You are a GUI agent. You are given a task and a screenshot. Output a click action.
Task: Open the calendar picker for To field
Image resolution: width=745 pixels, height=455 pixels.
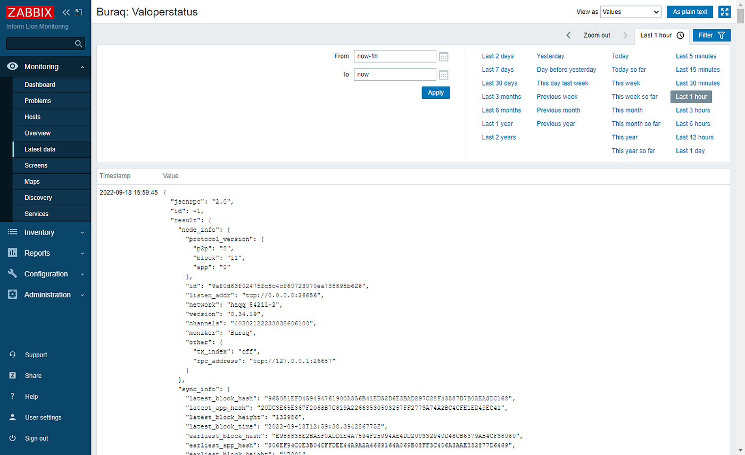[x=444, y=74]
